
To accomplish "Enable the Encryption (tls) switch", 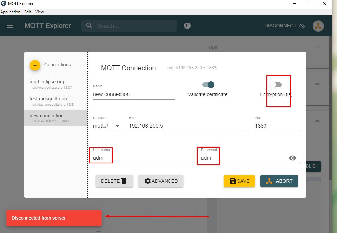I will [x=276, y=85].
